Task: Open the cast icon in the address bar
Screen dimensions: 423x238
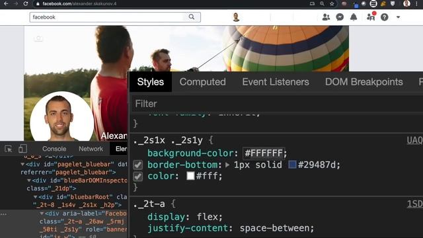Action: coord(312,4)
